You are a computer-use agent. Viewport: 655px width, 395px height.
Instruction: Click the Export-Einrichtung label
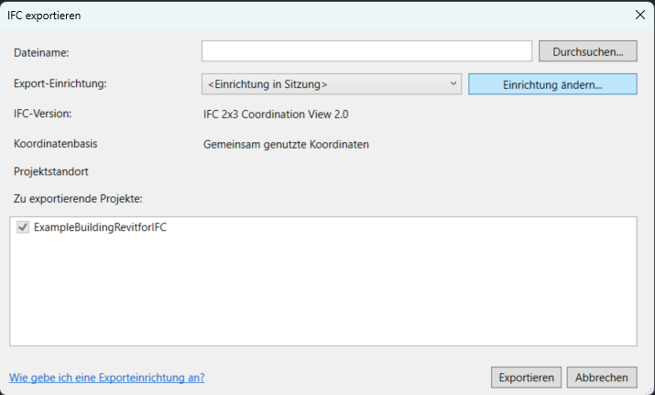pos(60,84)
